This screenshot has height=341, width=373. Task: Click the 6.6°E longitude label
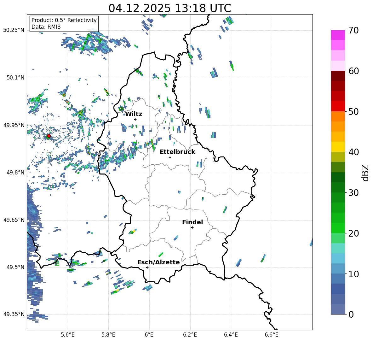click(x=272, y=335)
